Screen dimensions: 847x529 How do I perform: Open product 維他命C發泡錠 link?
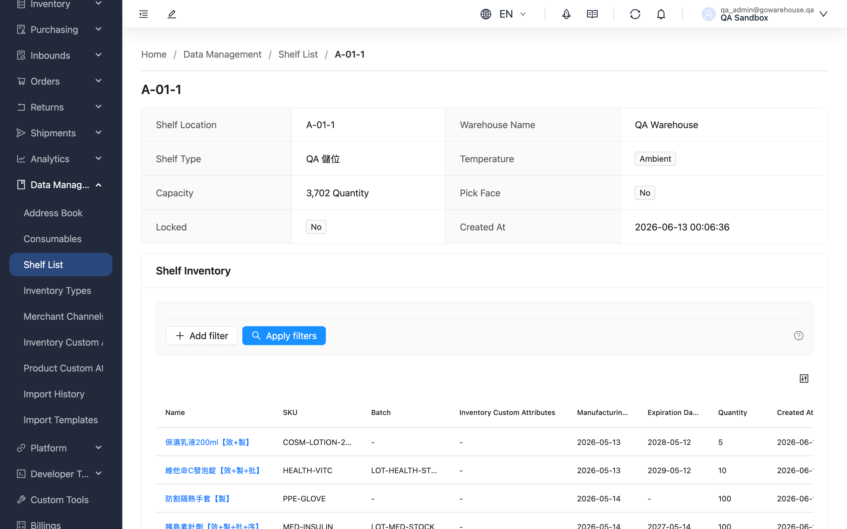click(x=213, y=471)
